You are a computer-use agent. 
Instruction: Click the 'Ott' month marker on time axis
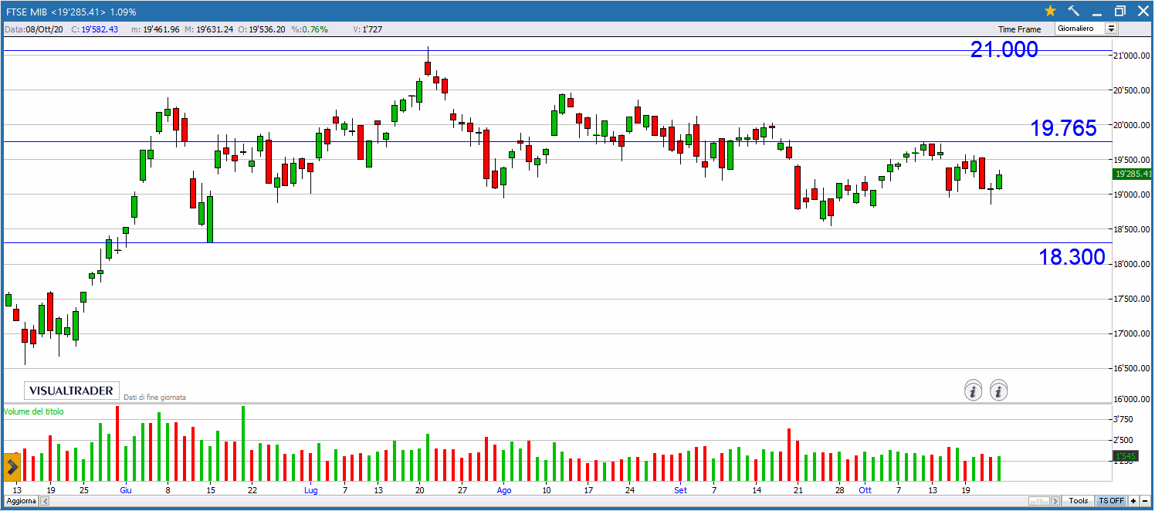865,489
